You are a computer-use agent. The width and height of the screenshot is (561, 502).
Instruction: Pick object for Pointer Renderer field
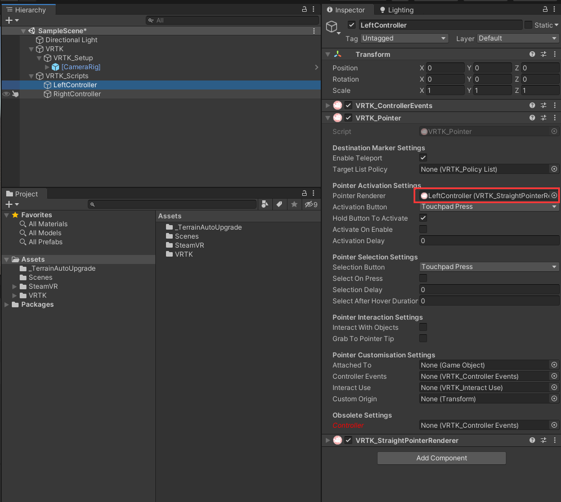pyautogui.click(x=554, y=195)
